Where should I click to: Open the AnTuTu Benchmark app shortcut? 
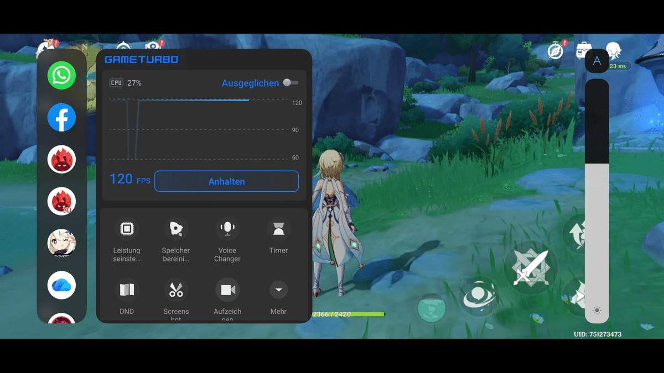(61, 160)
